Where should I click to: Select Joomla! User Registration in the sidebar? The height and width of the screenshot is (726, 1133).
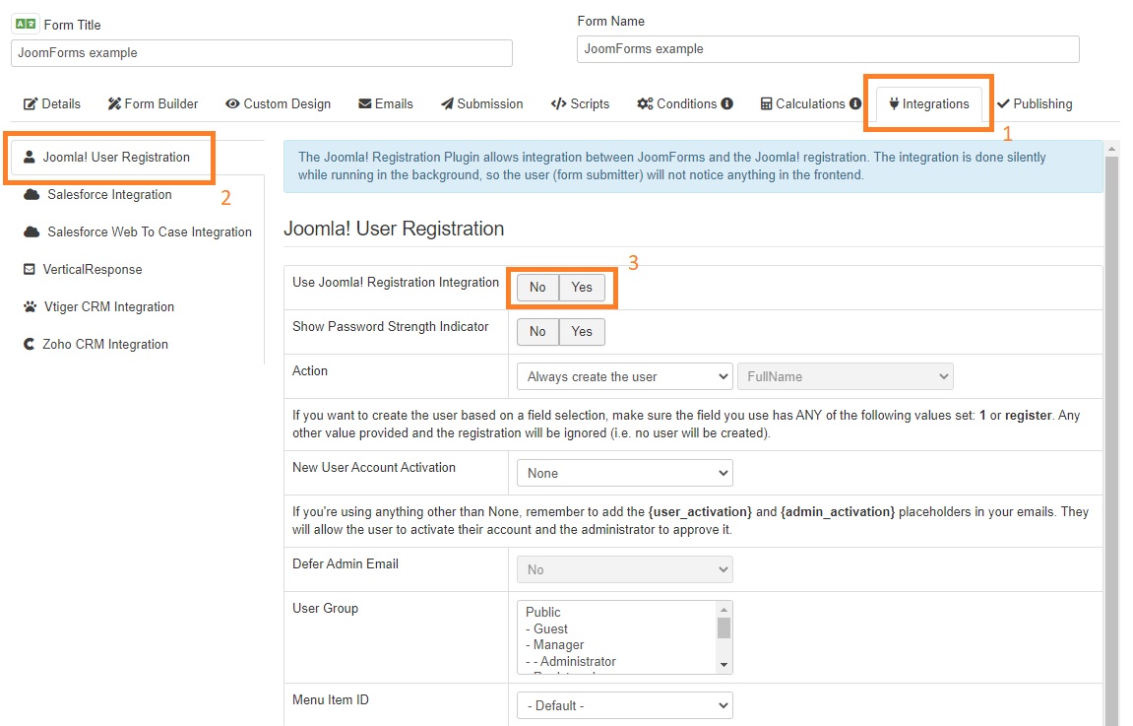coord(109,157)
